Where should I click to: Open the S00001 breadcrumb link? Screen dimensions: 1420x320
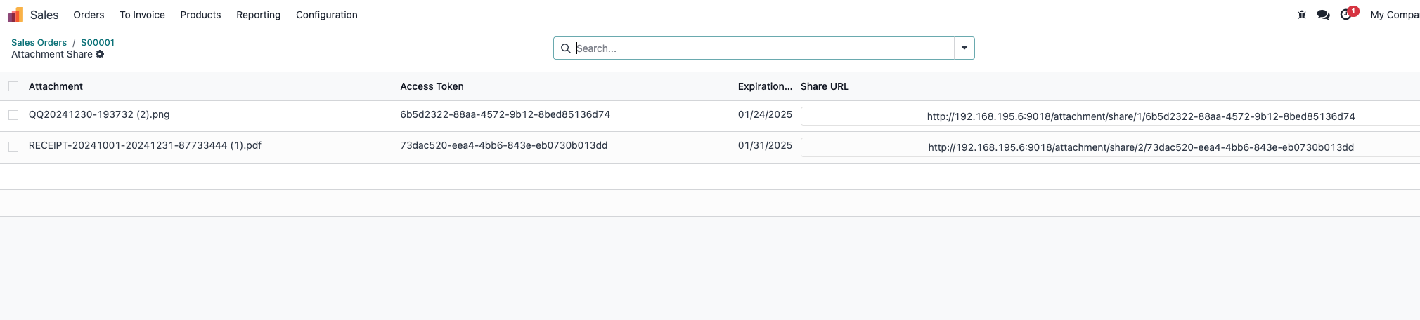tap(98, 42)
